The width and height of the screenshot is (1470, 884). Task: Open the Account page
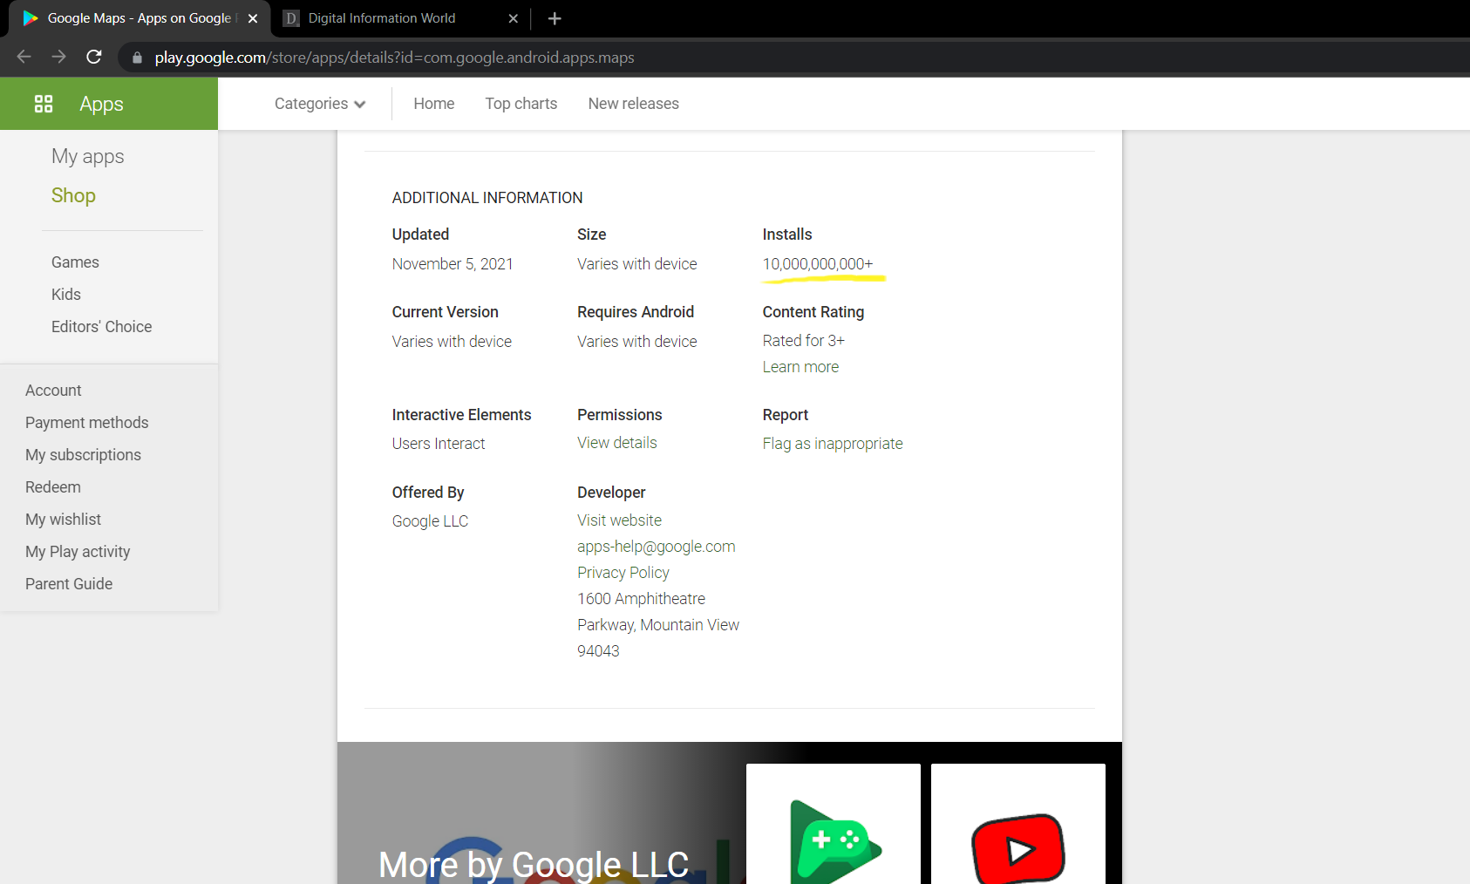click(53, 391)
